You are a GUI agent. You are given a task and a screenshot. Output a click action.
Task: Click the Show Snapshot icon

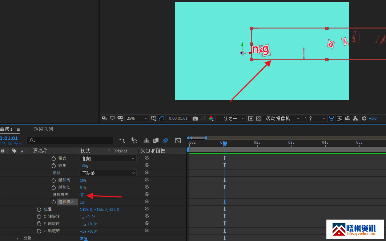(203, 119)
